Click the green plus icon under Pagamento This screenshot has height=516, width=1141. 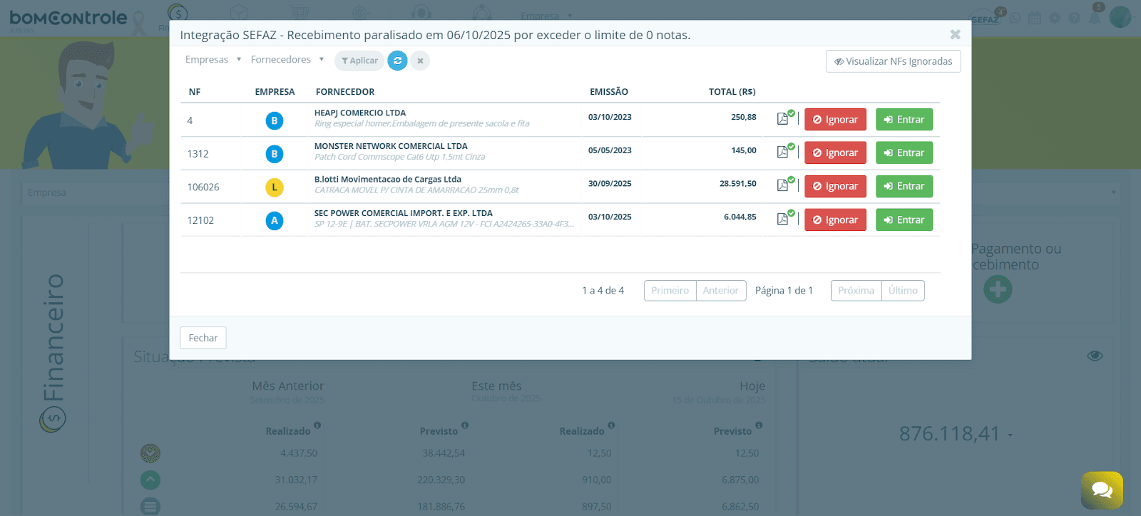[x=998, y=289]
